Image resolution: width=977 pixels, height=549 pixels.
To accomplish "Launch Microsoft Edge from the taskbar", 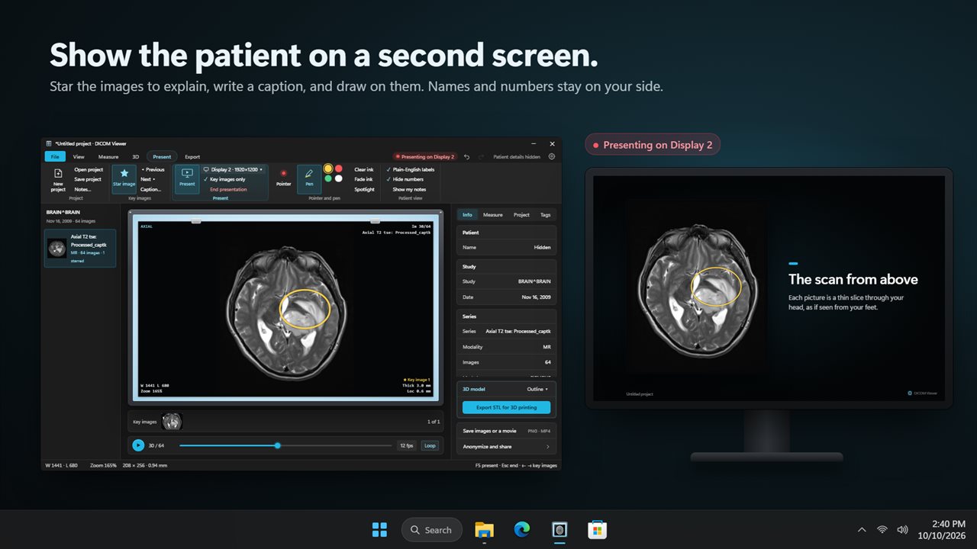I will (x=522, y=529).
